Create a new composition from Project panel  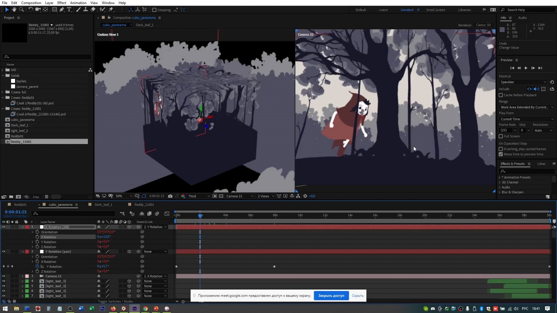[x=19, y=197]
